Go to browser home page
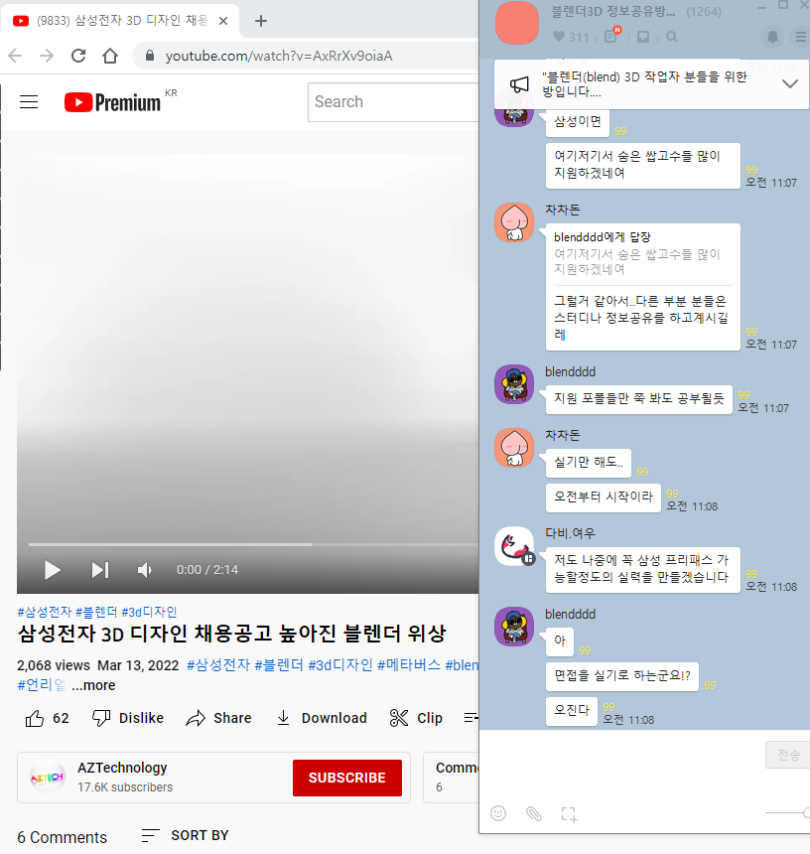This screenshot has height=854, width=810. (110, 56)
